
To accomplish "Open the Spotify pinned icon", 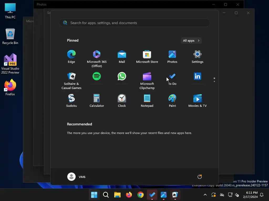I will pyautogui.click(x=97, y=76).
